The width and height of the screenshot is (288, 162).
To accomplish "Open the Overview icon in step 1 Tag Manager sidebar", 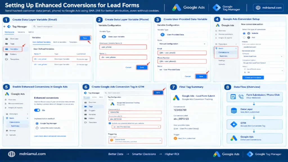I will tap(7, 39).
